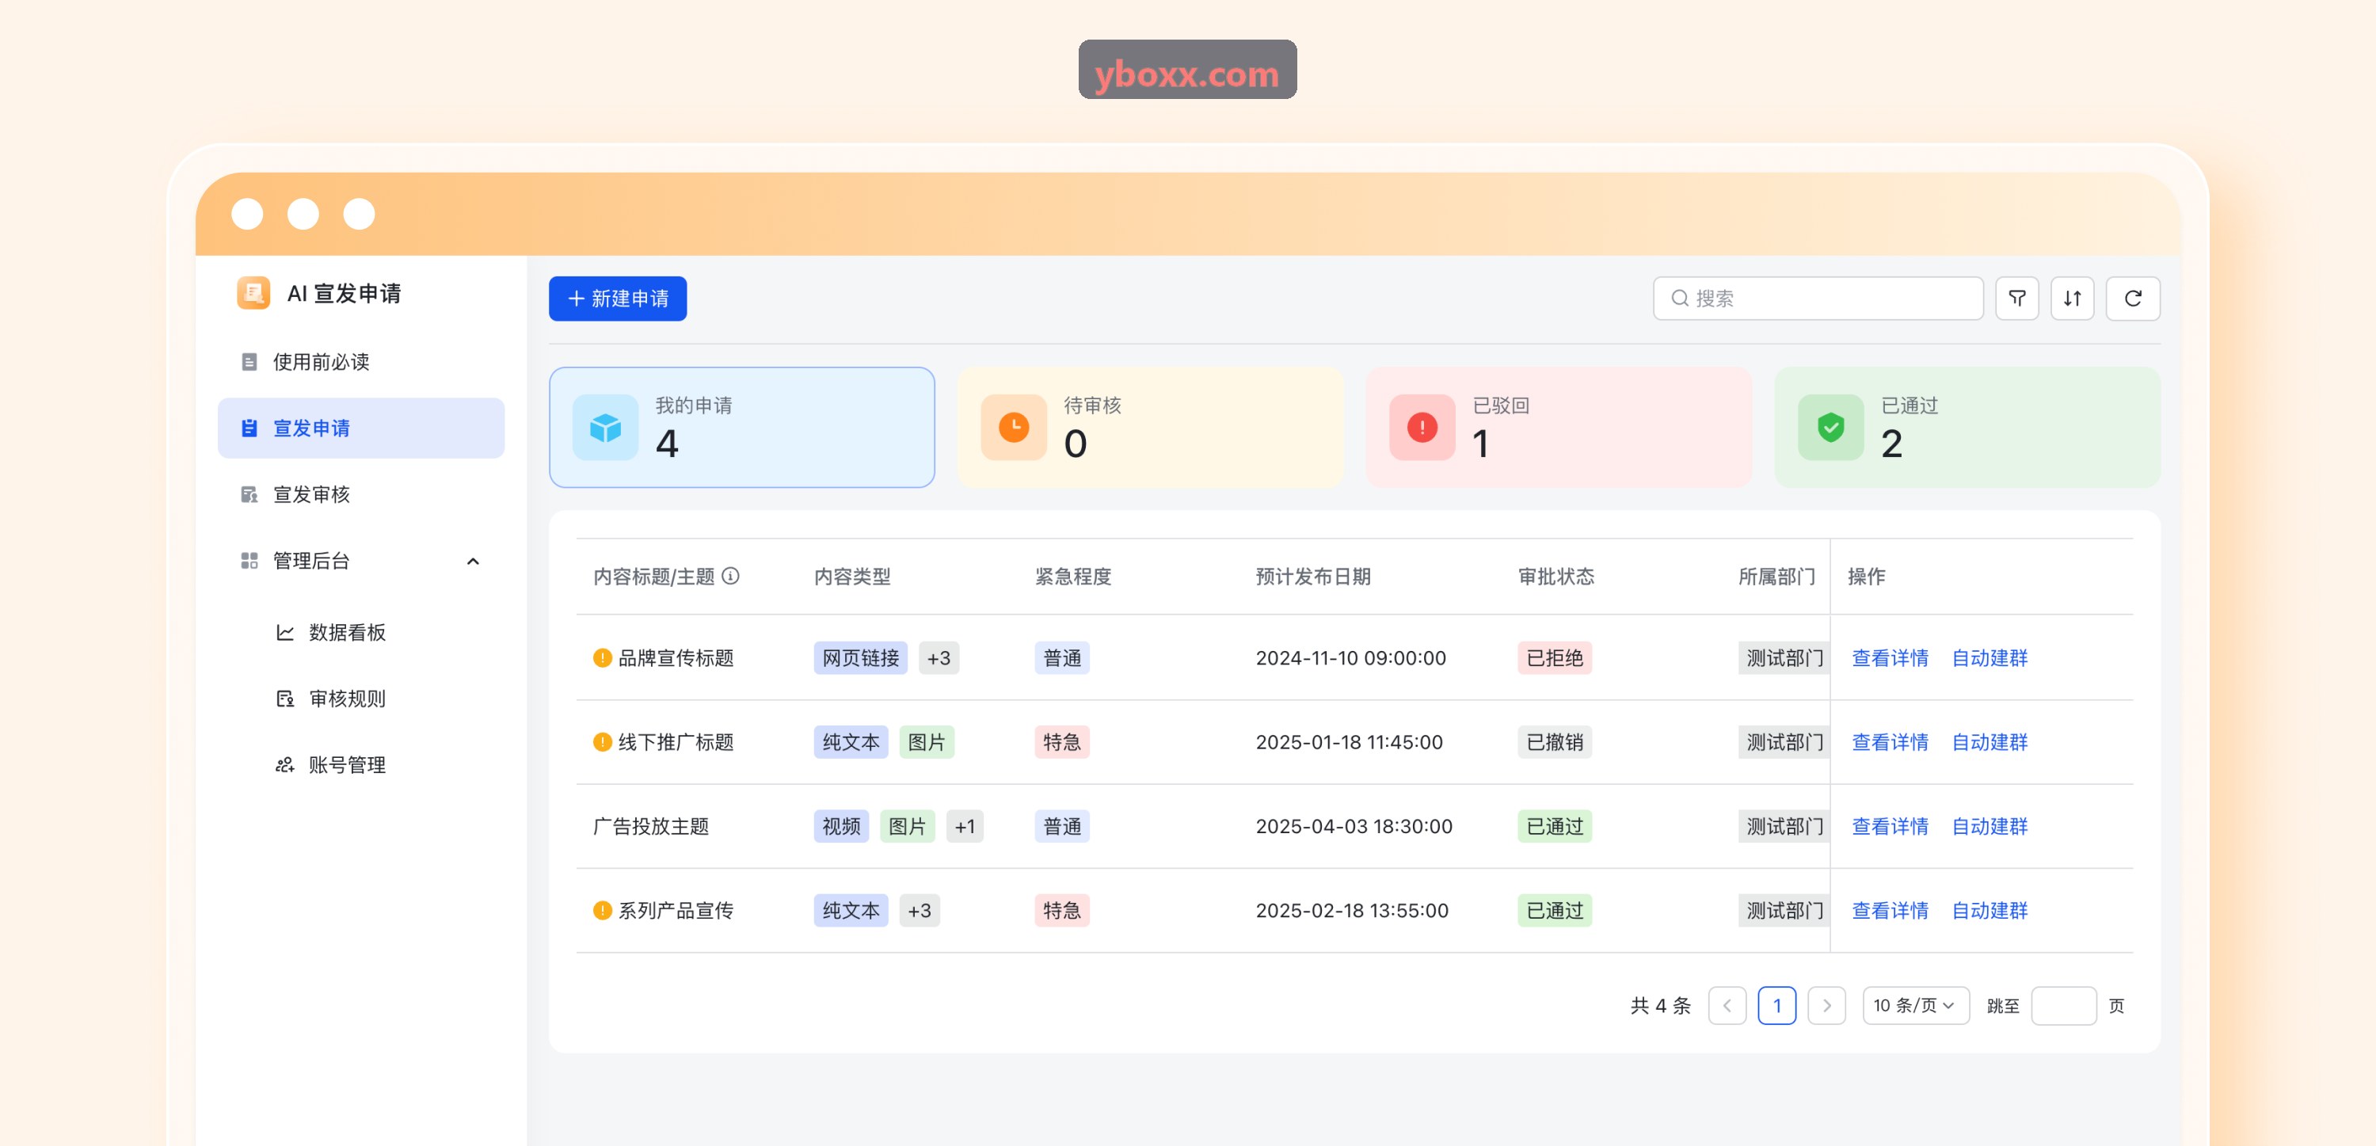Go to next page arrow
This screenshot has width=2376, height=1146.
(1826, 1005)
